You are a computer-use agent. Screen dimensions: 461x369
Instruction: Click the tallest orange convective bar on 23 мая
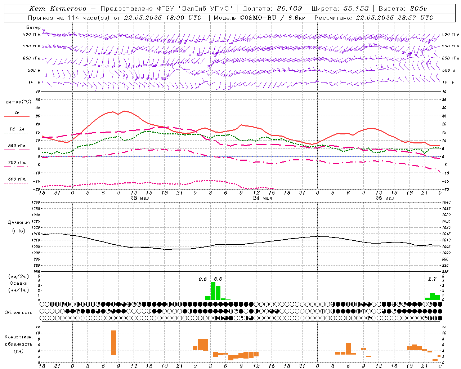click(113, 343)
